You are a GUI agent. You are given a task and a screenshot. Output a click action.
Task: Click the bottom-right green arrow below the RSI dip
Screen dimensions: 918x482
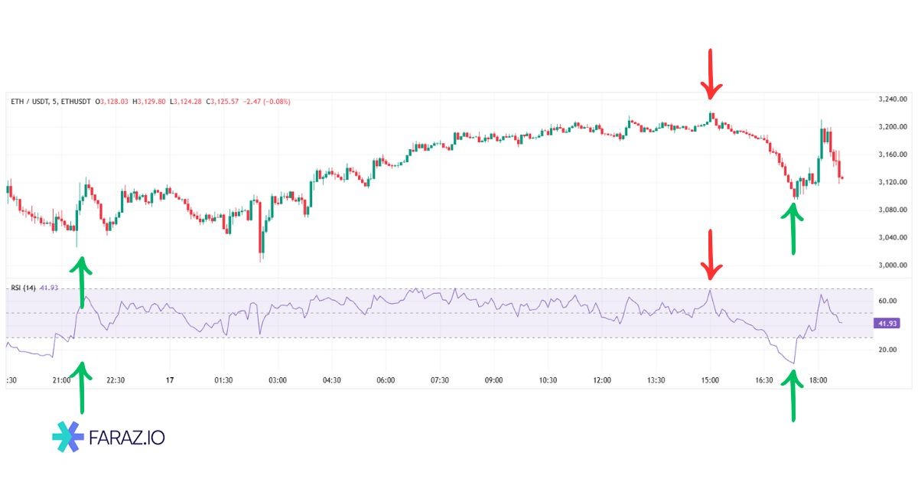(793, 395)
